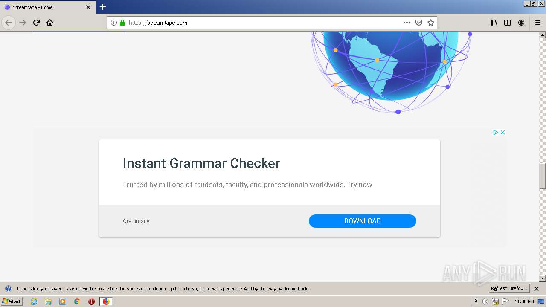Click the scrollbar up arrow
This screenshot has height=307, width=546.
(543, 35)
